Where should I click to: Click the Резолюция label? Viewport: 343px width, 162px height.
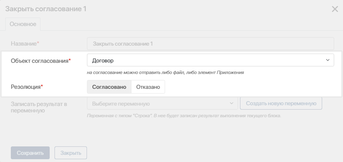point(26,87)
